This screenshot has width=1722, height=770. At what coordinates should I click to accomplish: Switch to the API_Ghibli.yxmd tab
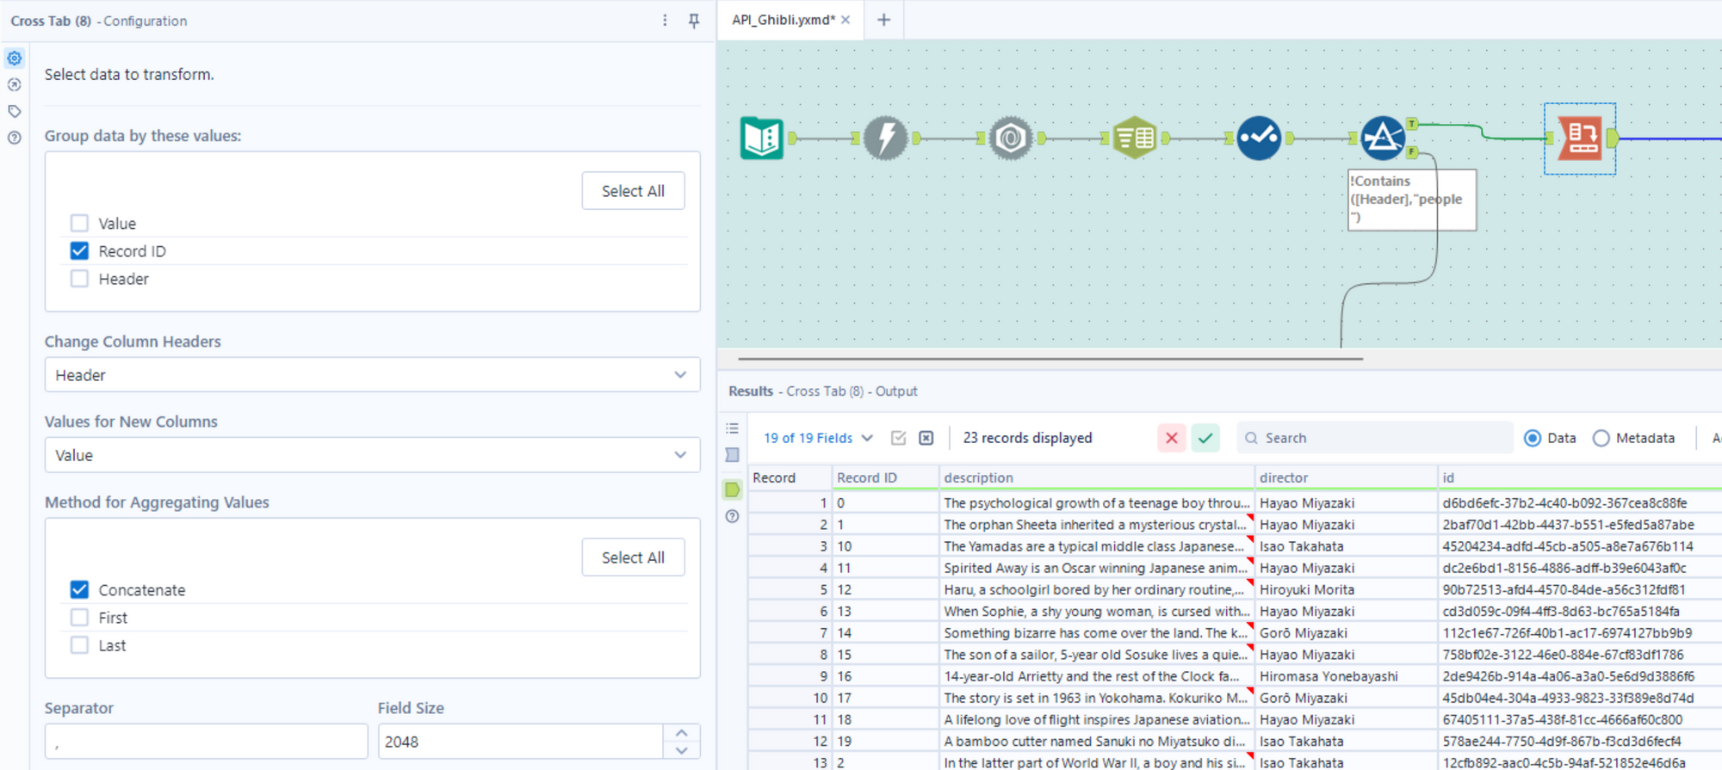(x=783, y=20)
